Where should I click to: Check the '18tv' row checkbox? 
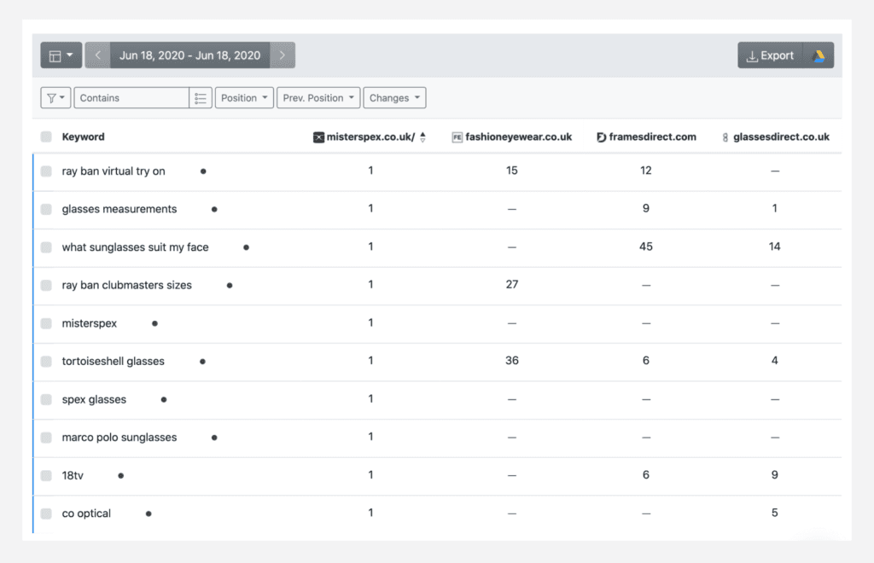[46, 476]
